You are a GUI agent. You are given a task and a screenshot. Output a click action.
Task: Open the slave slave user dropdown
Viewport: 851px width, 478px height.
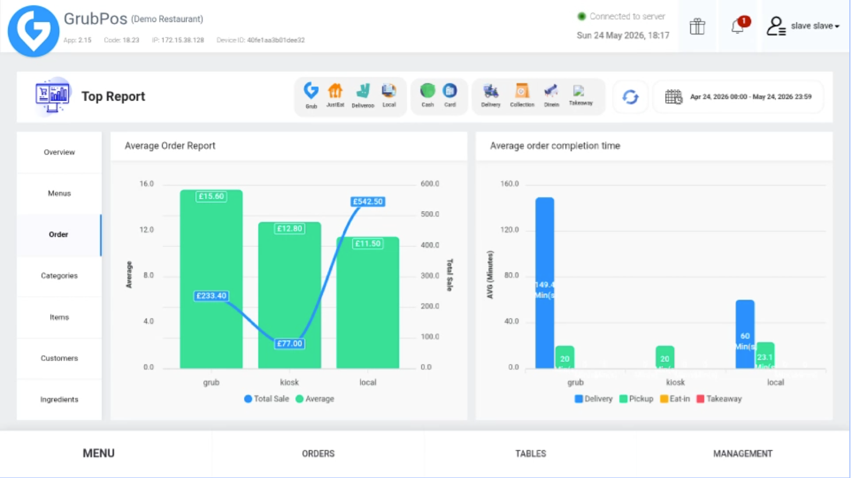click(803, 26)
